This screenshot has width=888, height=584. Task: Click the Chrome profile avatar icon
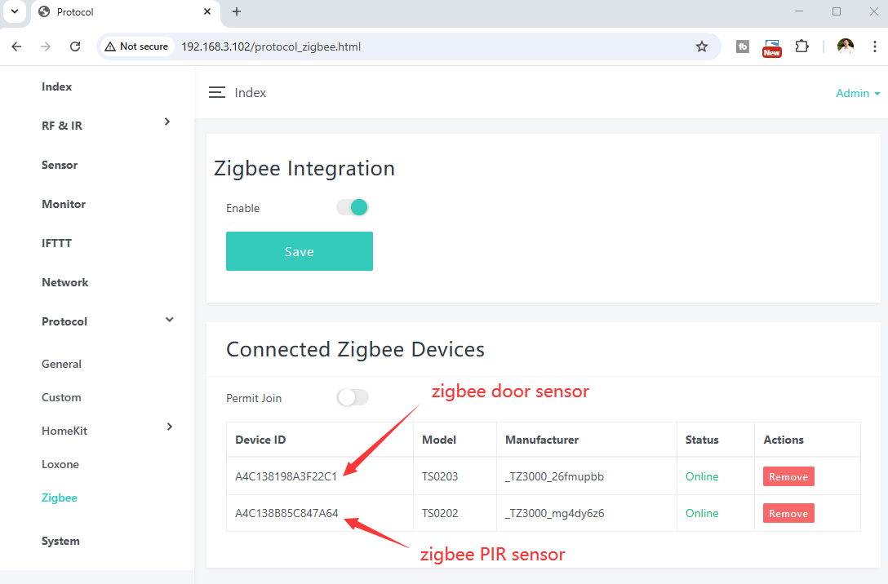(846, 46)
